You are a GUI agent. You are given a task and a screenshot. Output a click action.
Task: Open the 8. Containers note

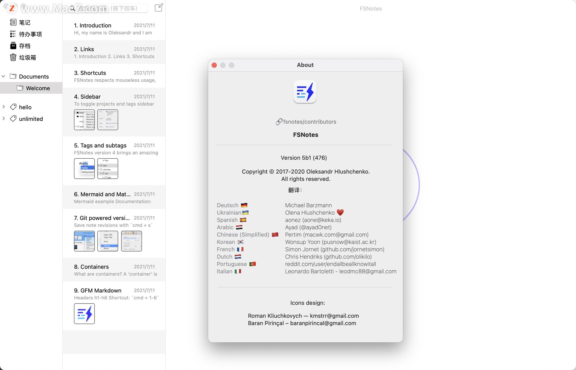click(114, 270)
